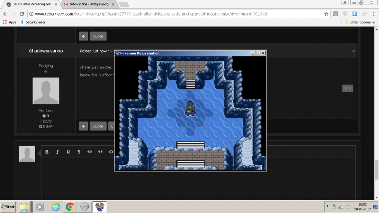Viewport: 379px width, 213px height.
Task: Quote Shadowsusanoo's post
Action: (98, 126)
